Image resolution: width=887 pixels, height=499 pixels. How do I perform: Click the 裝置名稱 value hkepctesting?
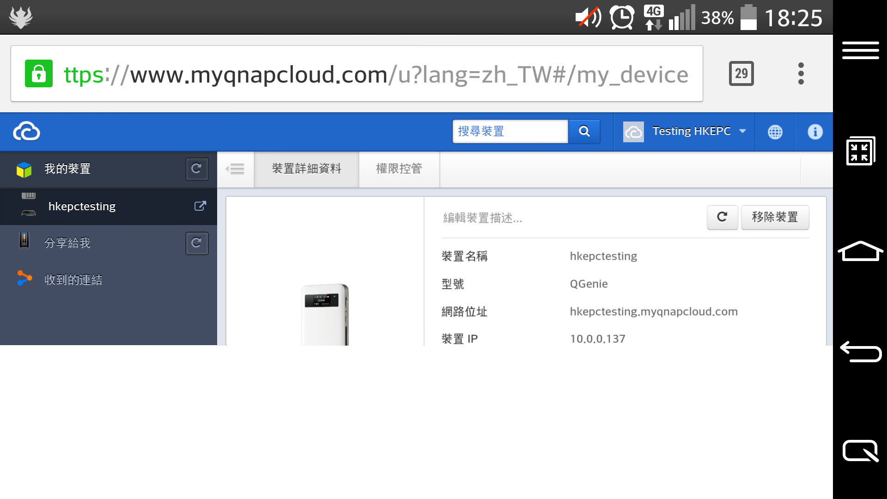point(603,256)
